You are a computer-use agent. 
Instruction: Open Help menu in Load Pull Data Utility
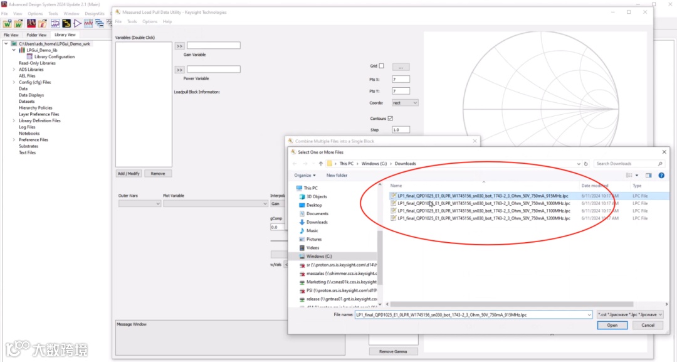pyautogui.click(x=167, y=21)
